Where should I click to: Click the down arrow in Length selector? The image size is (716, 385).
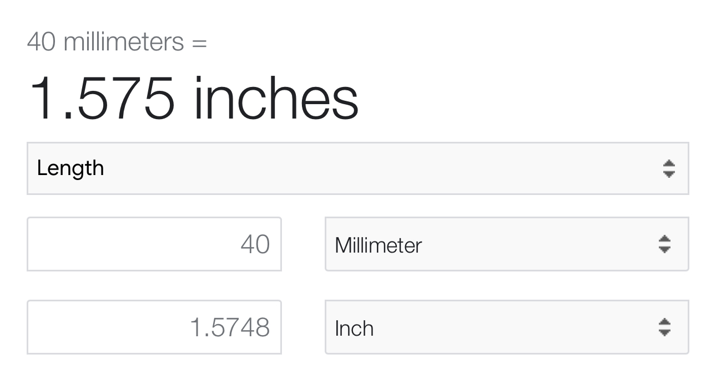(x=669, y=174)
